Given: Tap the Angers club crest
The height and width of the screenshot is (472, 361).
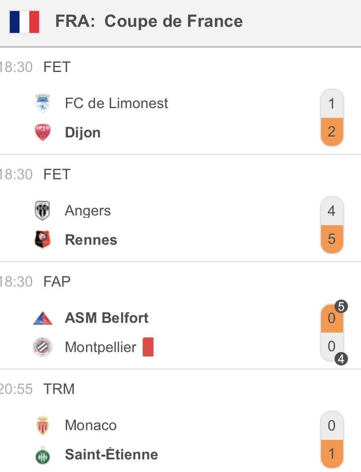Looking at the screenshot, I should tap(42, 211).
